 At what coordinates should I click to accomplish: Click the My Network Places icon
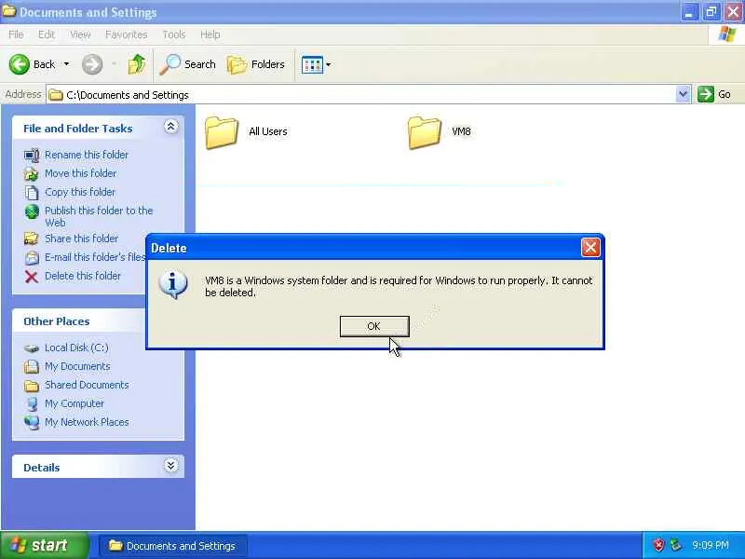coord(32,423)
